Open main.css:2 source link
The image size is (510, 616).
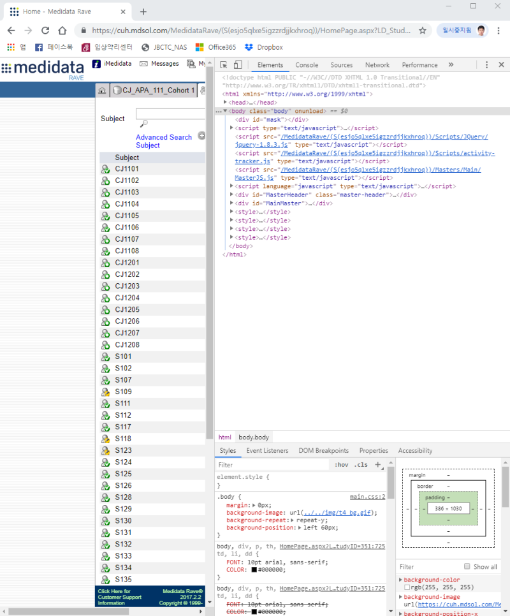pos(367,497)
